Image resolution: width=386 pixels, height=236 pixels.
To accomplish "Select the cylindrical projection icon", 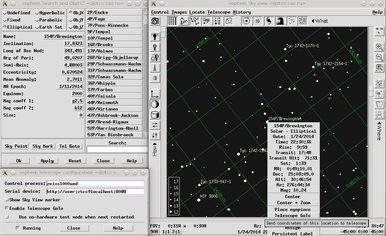I will click(x=155, y=115).
